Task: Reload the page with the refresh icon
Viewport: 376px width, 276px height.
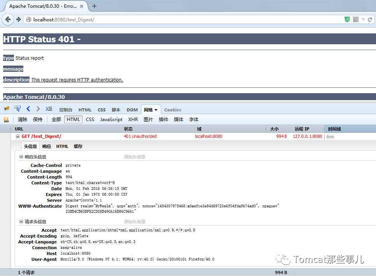Action: coord(370,19)
